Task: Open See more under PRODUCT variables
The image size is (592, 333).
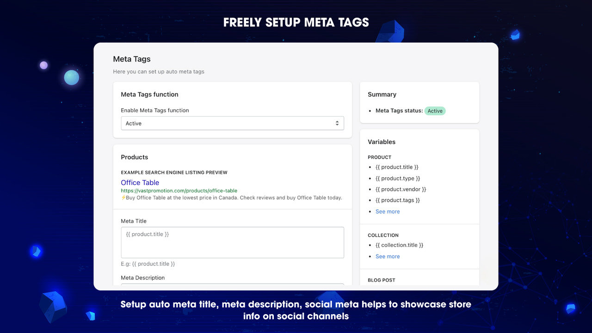Action: [387, 211]
